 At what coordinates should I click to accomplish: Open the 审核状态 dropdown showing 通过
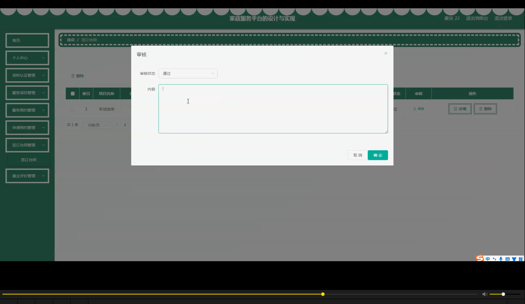[188, 73]
